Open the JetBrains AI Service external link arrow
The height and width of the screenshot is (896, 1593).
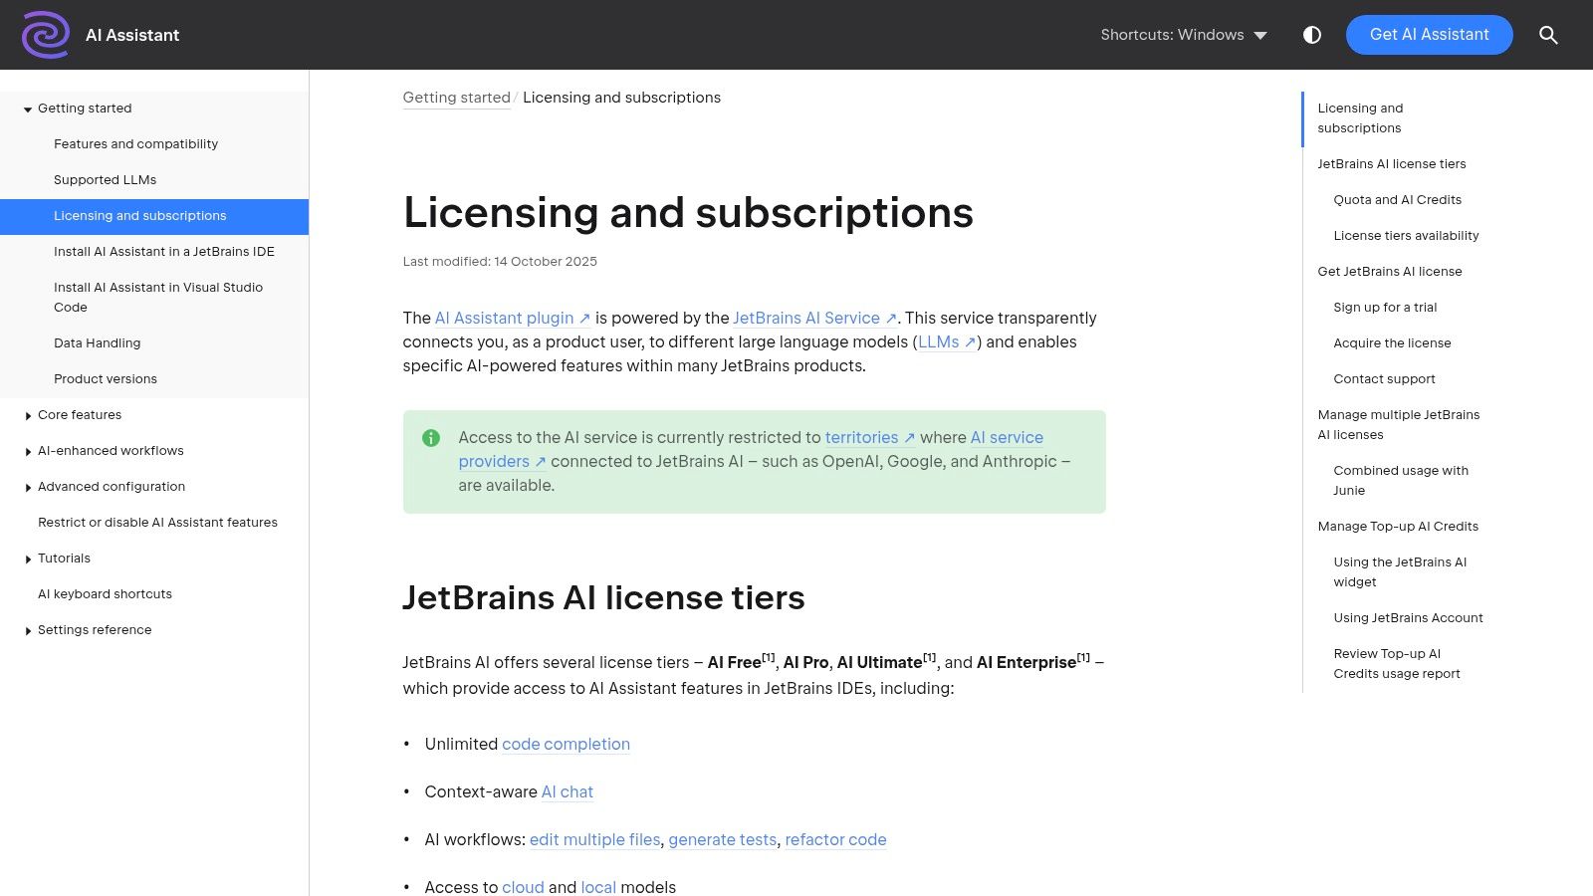891,319
